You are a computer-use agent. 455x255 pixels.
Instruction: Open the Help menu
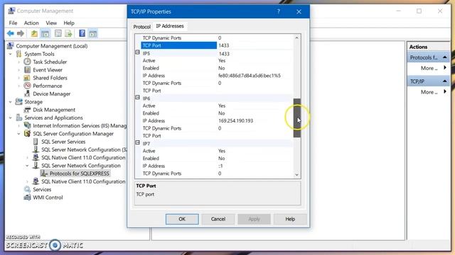click(x=69, y=23)
